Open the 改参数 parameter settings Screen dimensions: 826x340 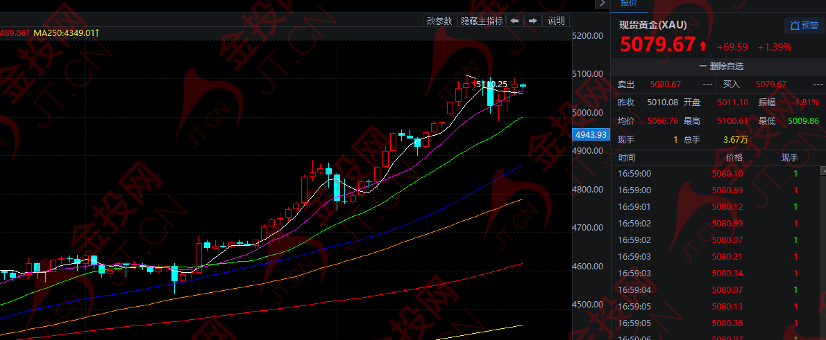440,21
